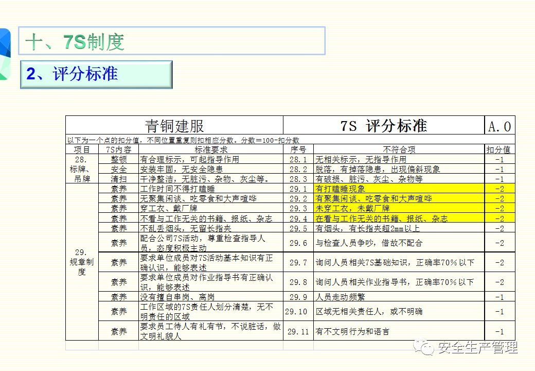Select '有烟头,有长指夹超2mm以上' cell
Image resolution: width=535 pixels, height=371 pixels.
399,228
